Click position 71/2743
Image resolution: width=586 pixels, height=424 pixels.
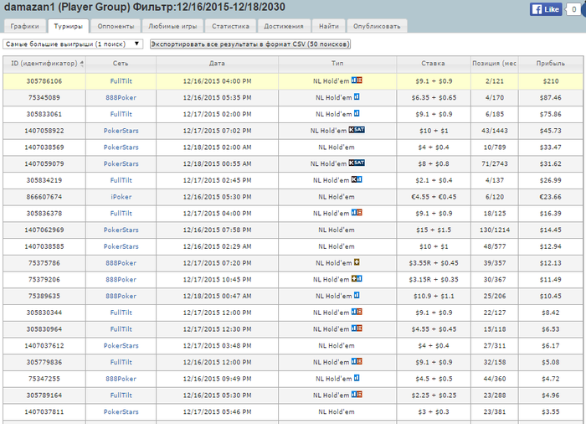tap(495, 164)
